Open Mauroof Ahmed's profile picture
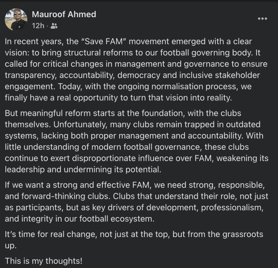The width and height of the screenshot is (278, 268). (x=16, y=19)
